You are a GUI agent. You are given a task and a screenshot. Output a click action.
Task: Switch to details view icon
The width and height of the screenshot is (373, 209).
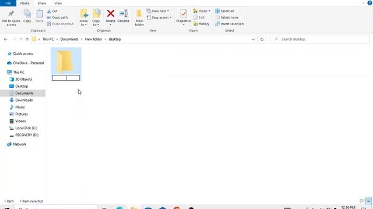(x=362, y=201)
